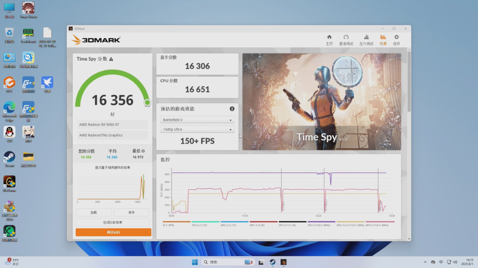Screen dimensions: 478x268
Task: Click the AMD Radeon RX 9060 XT entry
Action: [x=112, y=125]
